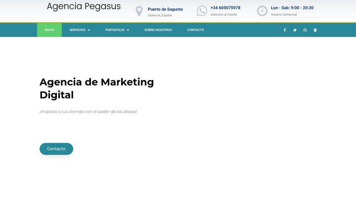Click the phone number +34 605075978
356x223 pixels.
pos(225,8)
